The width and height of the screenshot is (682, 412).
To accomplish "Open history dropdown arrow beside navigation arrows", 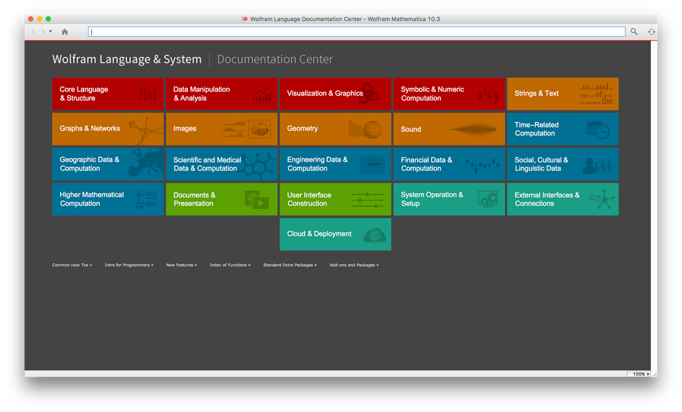I will coord(50,32).
